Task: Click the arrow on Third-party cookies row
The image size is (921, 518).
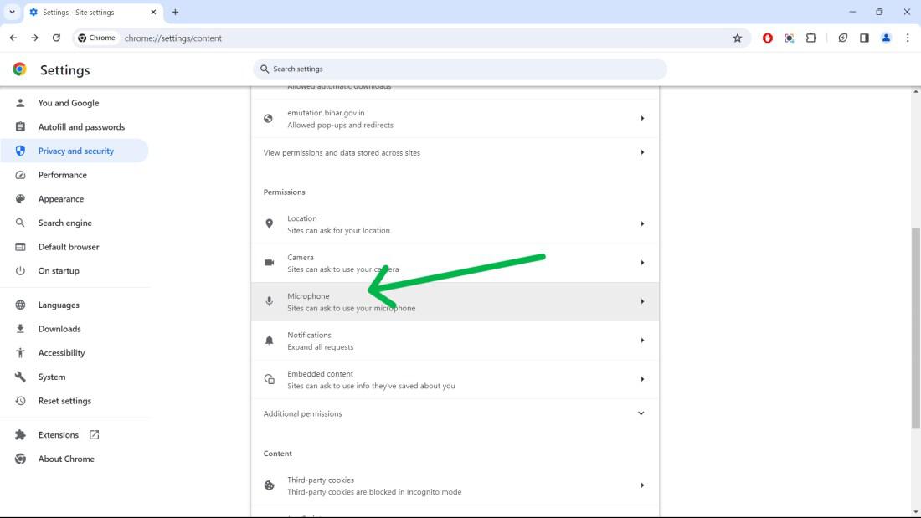Action: pos(642,485)
